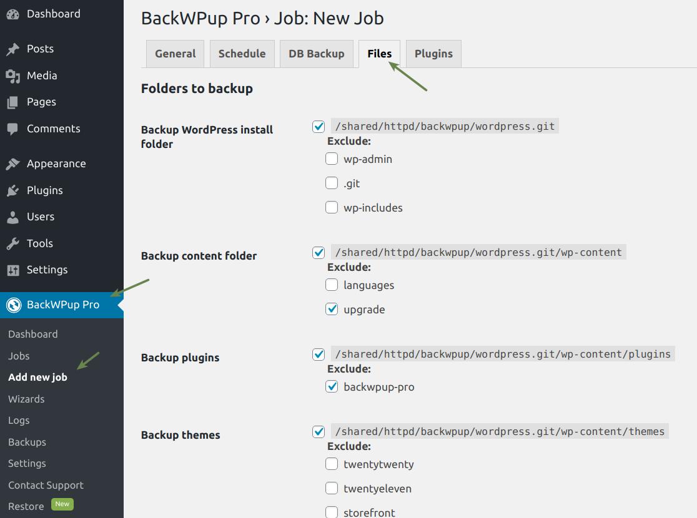The image size is (697, 518).
Task: Open the DB Backup tab
Action: [317, 54]
